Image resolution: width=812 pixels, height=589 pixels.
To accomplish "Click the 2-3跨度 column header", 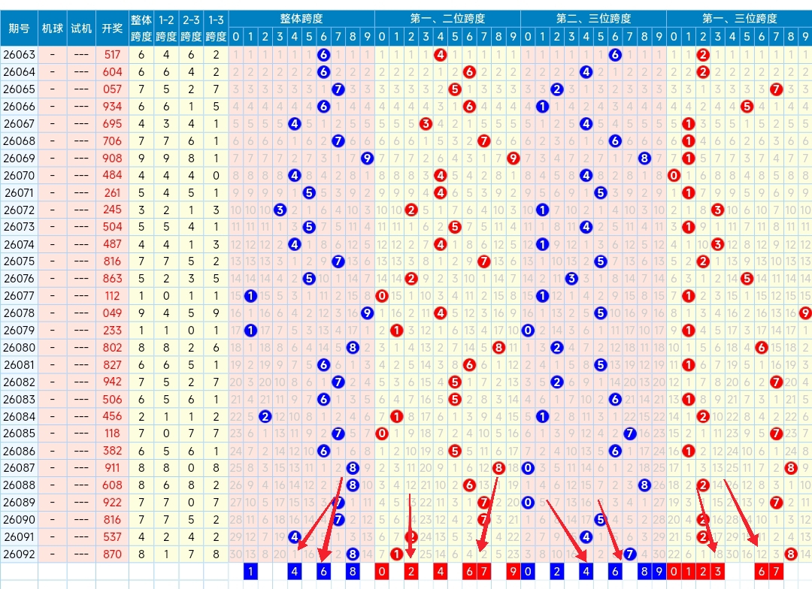I will [x=191, y=28].
